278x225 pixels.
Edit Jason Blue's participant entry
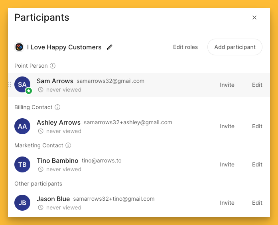[257, 203]
